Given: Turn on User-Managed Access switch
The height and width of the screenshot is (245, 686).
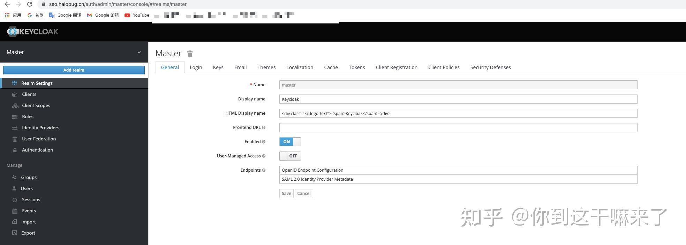Looking at the screenshot, I should [290, 156].
